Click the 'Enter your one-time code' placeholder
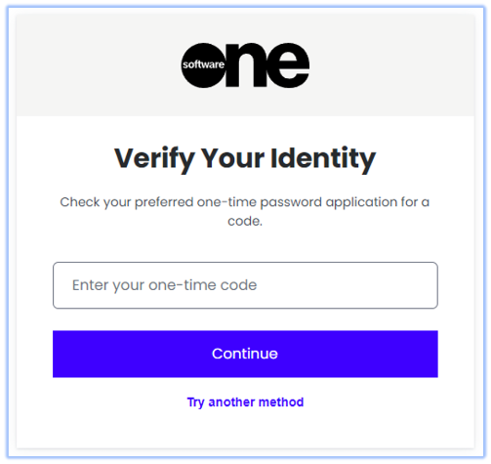This screenshot has width=491, height=464. 164,285
